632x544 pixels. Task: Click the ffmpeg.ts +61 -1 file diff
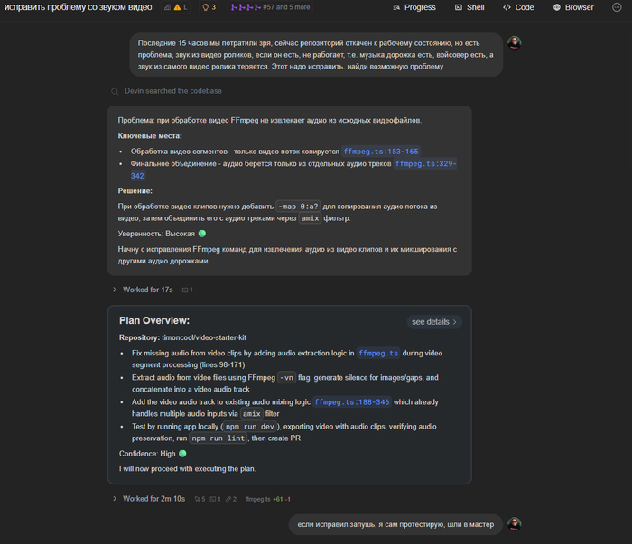point(267,498)
